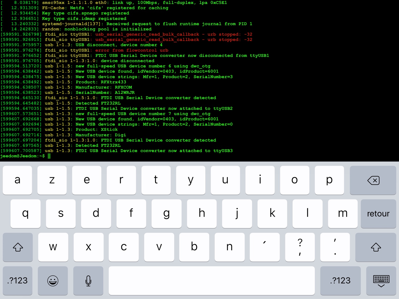Image resolution: width=399 pixels, height=299 pixels.
Task: Click the 'attached to ttyUSB2' log line
Action: [x=117, y=108]
